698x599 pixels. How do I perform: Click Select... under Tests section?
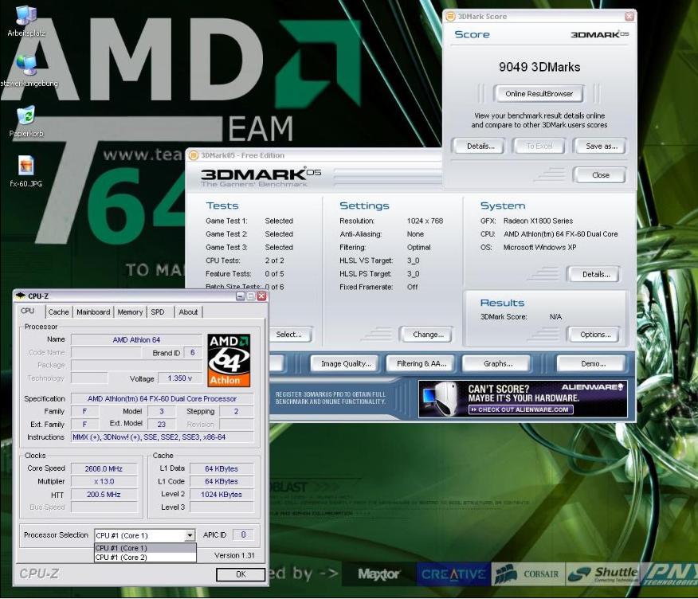(x=289, y=335)
